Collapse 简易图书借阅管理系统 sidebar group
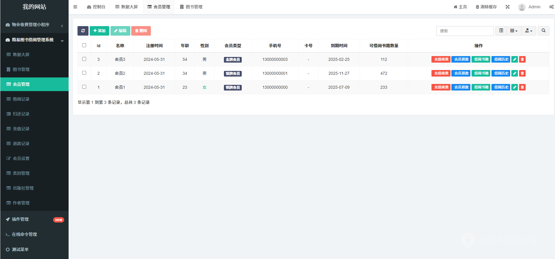 tap(34, 40)
